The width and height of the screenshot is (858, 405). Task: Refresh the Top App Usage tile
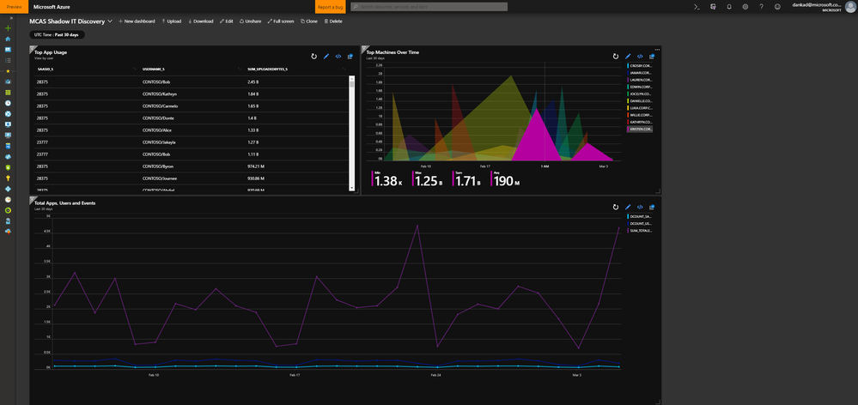click(x=314, y=57)
